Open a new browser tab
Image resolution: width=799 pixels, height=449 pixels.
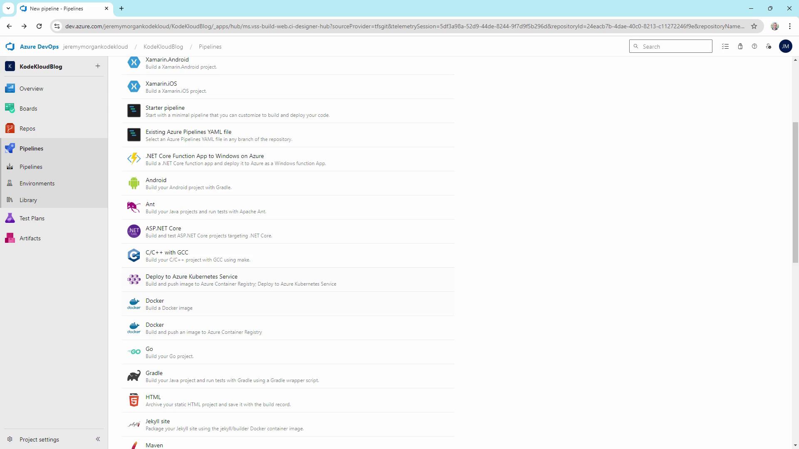(x=122, y=8)
